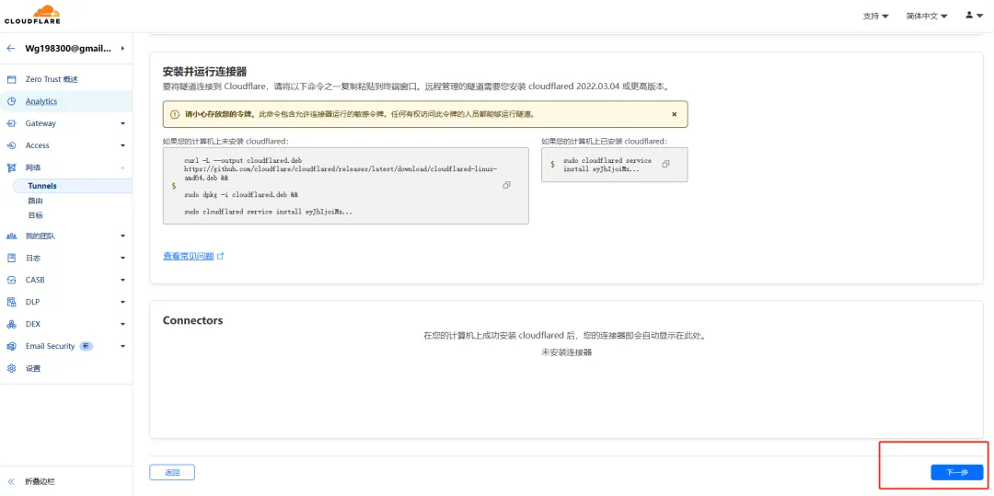
Task: Click the 新 badge beside Email Security
Action: pos(87,347)
